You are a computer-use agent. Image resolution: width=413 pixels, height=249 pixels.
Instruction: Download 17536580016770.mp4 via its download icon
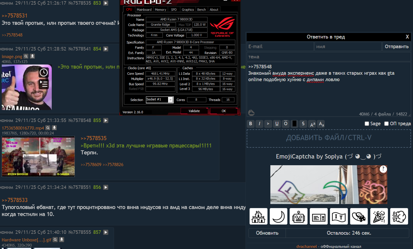click(54, 128)
